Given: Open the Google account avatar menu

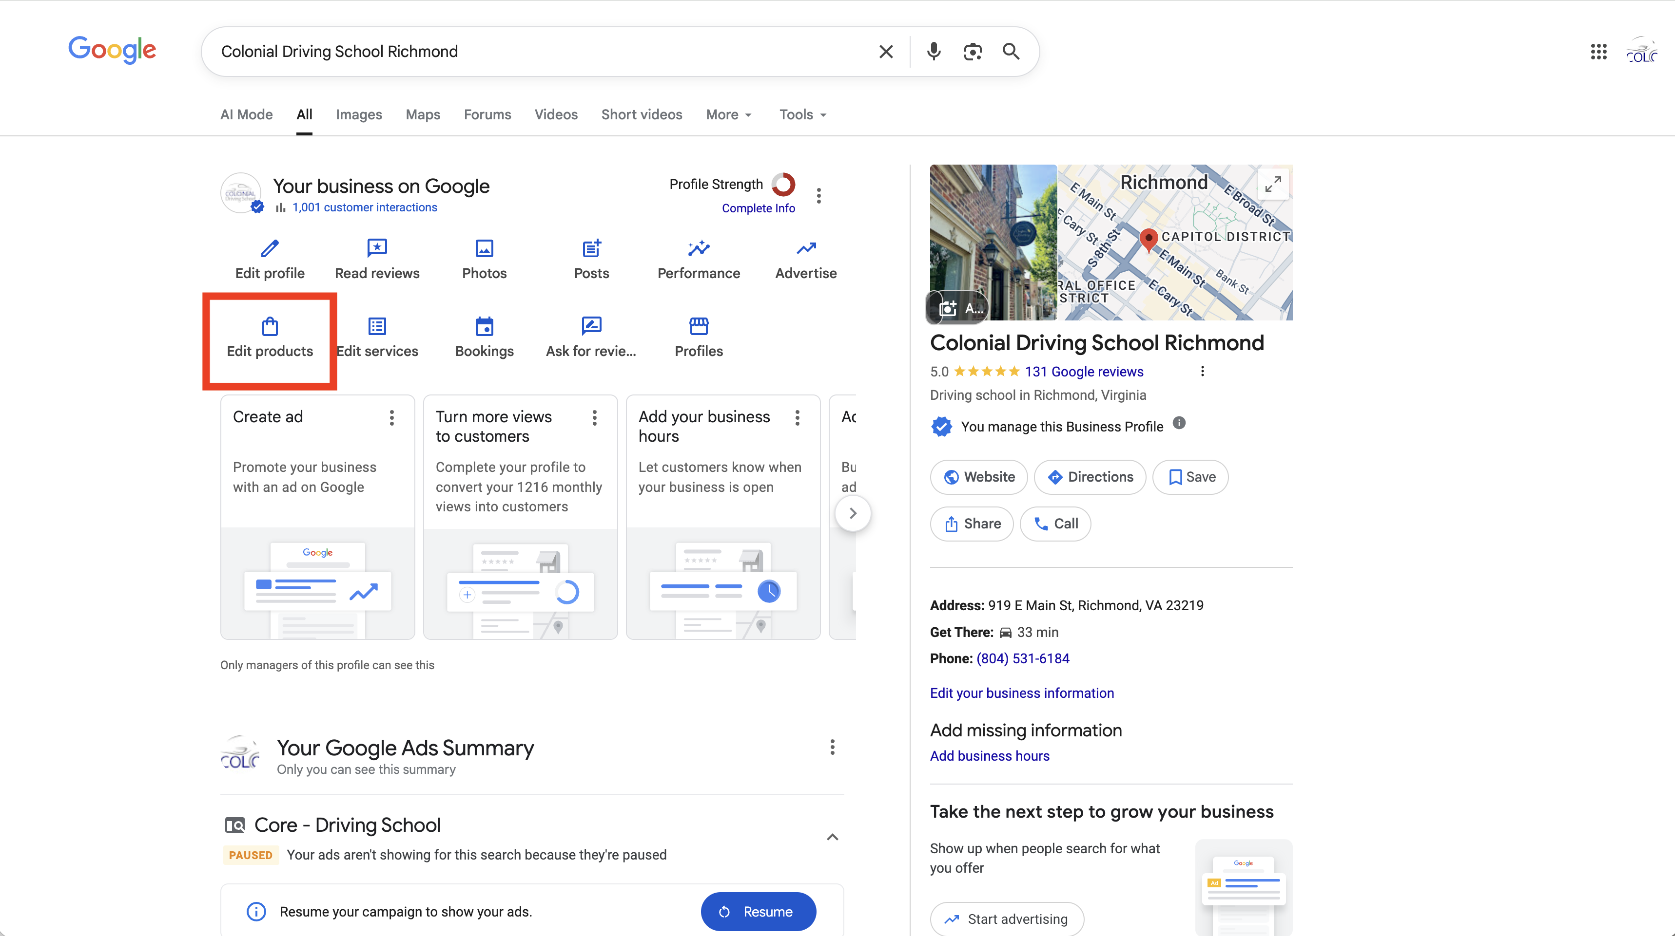Looking at the screenshot, I should 1642,51.
